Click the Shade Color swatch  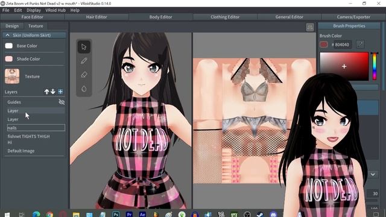click(x=9, y=59)
